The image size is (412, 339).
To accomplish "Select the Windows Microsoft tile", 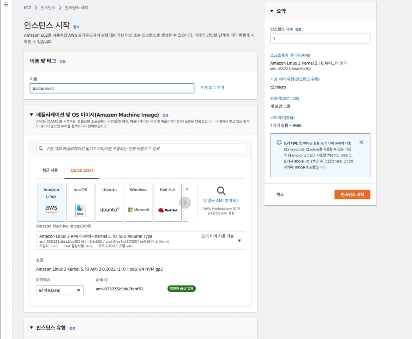I will click(x=138, y=202).
